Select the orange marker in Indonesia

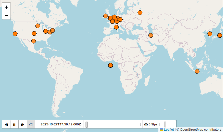point(197,71)
